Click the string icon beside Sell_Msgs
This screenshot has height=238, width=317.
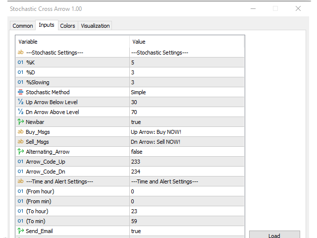click(20, 142)
